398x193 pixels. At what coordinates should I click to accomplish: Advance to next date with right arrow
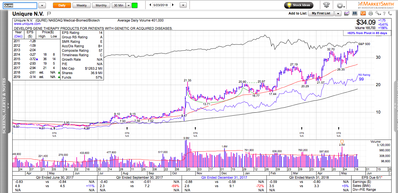[173, 5]
